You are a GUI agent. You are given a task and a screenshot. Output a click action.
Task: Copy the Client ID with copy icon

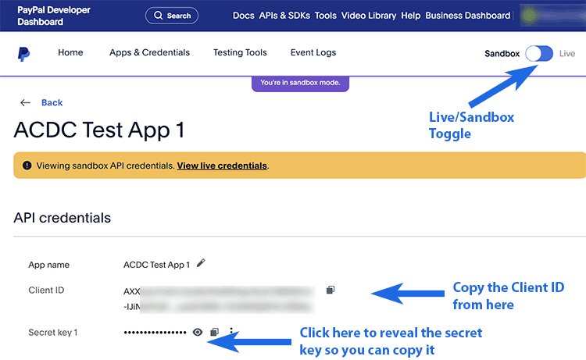331,290
